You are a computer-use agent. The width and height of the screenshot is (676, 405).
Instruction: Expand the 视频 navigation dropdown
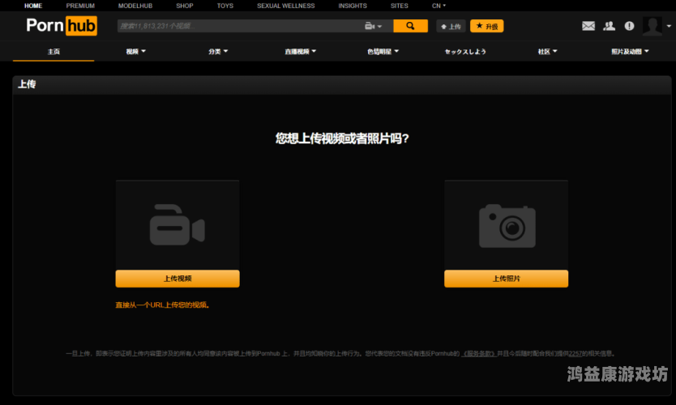pos(135,51)
